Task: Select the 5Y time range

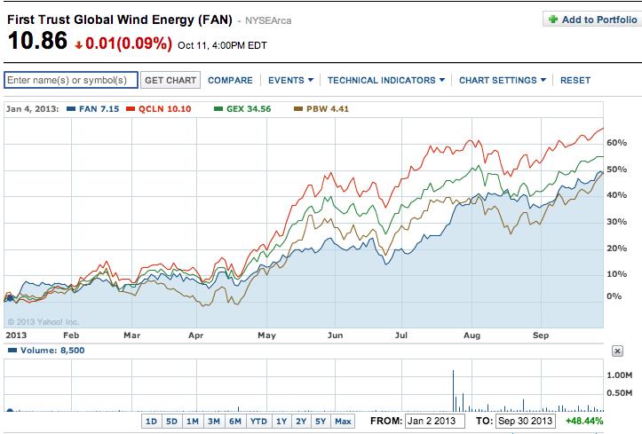Action: point(321,422)
